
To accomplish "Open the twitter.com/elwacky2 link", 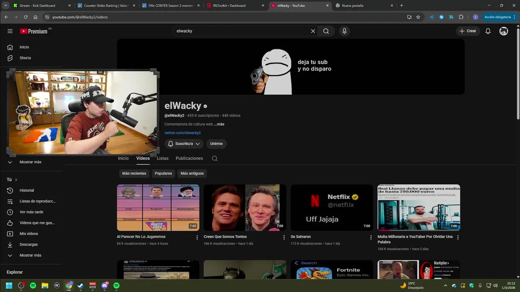I will (x=182, y=133).
